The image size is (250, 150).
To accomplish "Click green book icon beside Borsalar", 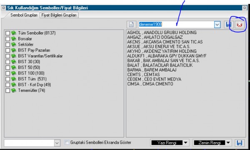I will pos(14,39).
